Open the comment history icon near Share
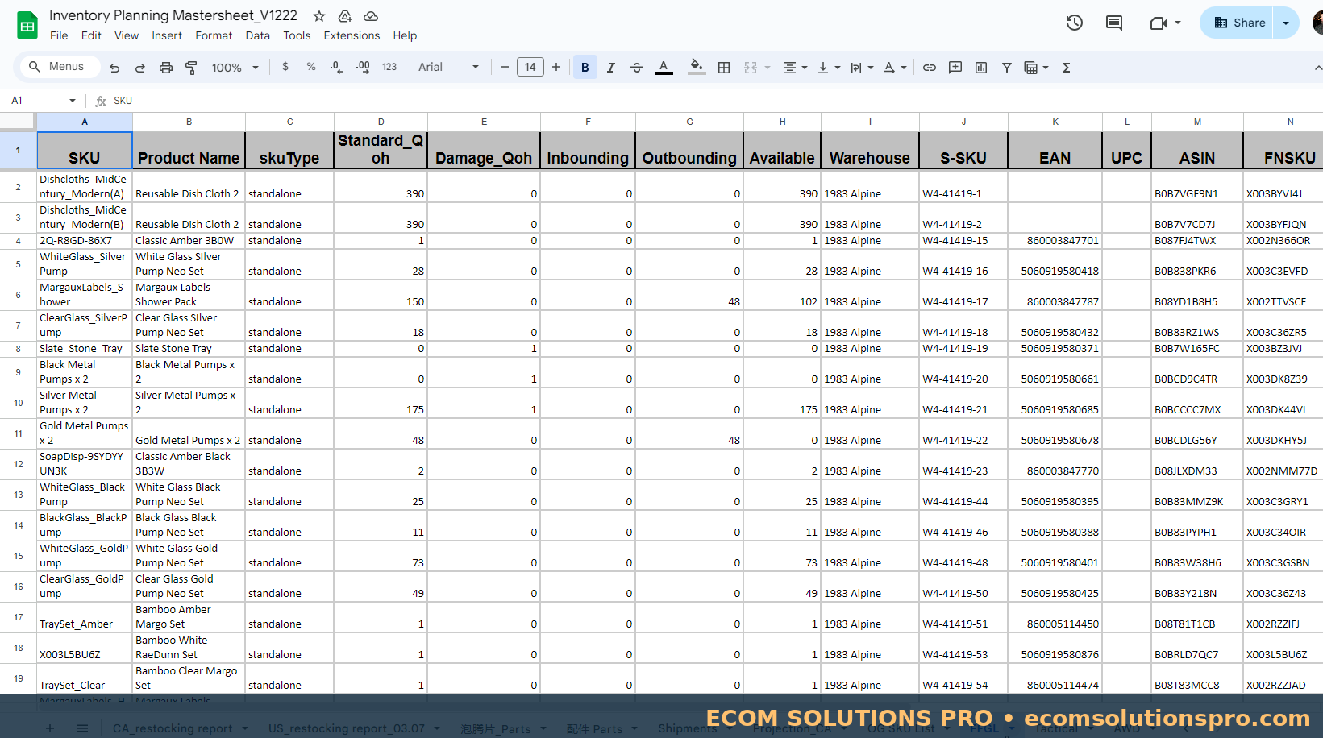 pyautogui.click(x=1114, y=23)
